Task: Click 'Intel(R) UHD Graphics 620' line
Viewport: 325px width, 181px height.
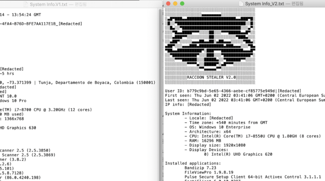Action: point(238,155)
